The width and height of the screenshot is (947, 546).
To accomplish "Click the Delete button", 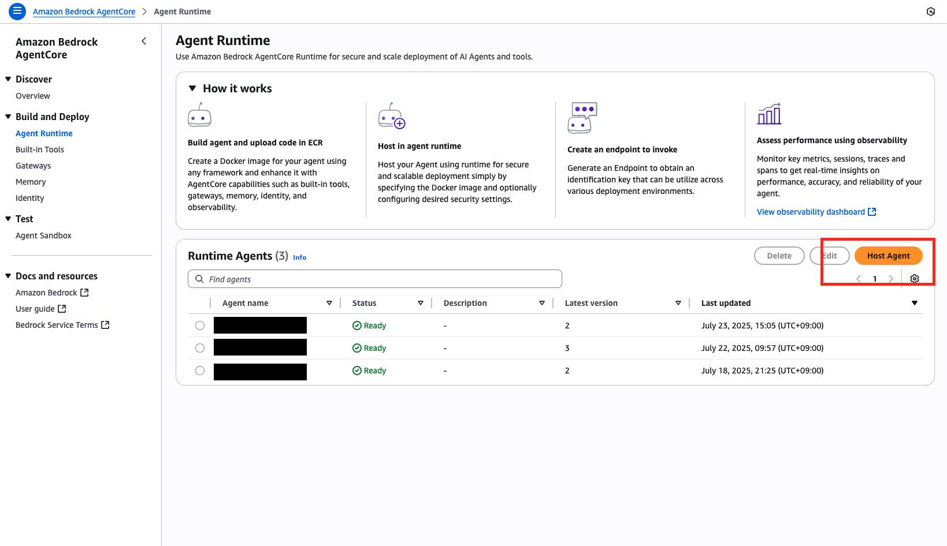I will [x=779, y=256].
